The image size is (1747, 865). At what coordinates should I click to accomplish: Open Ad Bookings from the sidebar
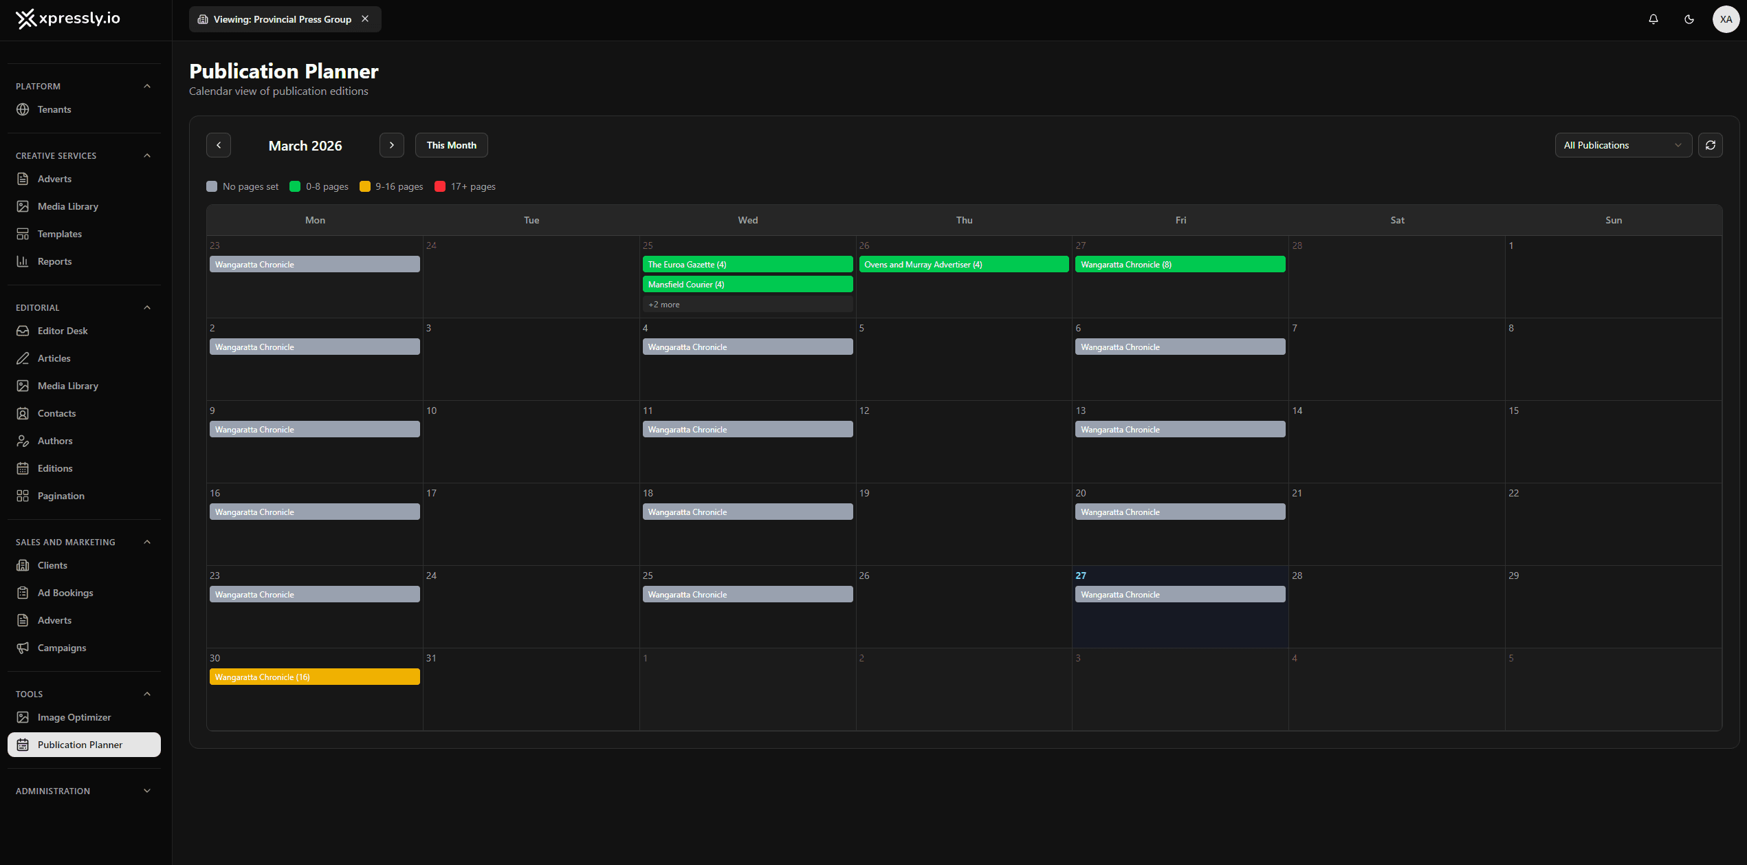pos(65,593)
